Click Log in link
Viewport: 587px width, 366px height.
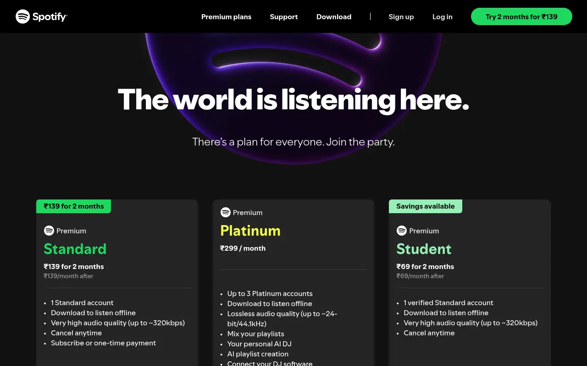[x=443, y=16]
